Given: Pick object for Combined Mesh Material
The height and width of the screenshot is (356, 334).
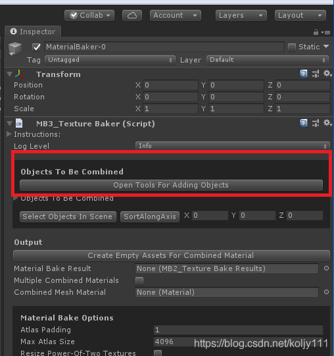Looking at the screenshot, I should [x=326, y=292].
